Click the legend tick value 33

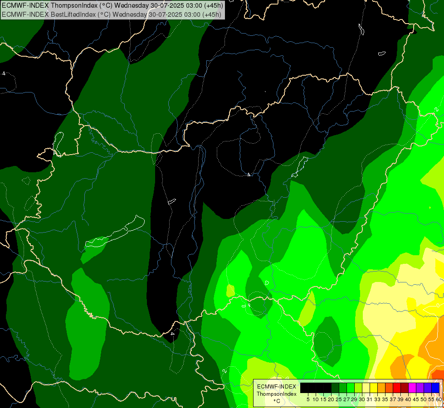tap(377, 399)
